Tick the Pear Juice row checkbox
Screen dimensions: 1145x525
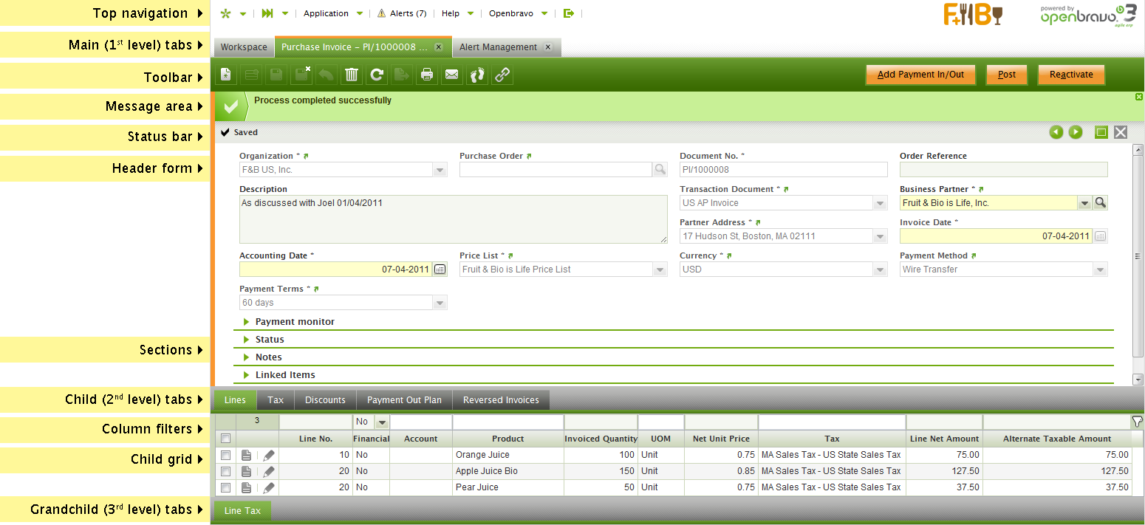point(226,487)
